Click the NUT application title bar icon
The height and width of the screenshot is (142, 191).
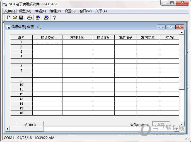pyautogui.click(x=5, y=4)
